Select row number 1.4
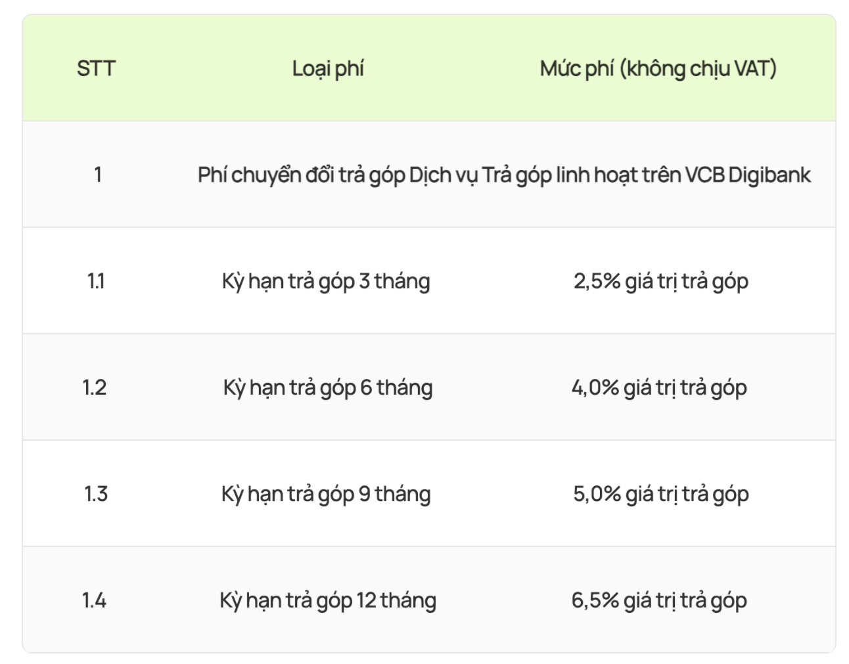 [x=94, y=600]
